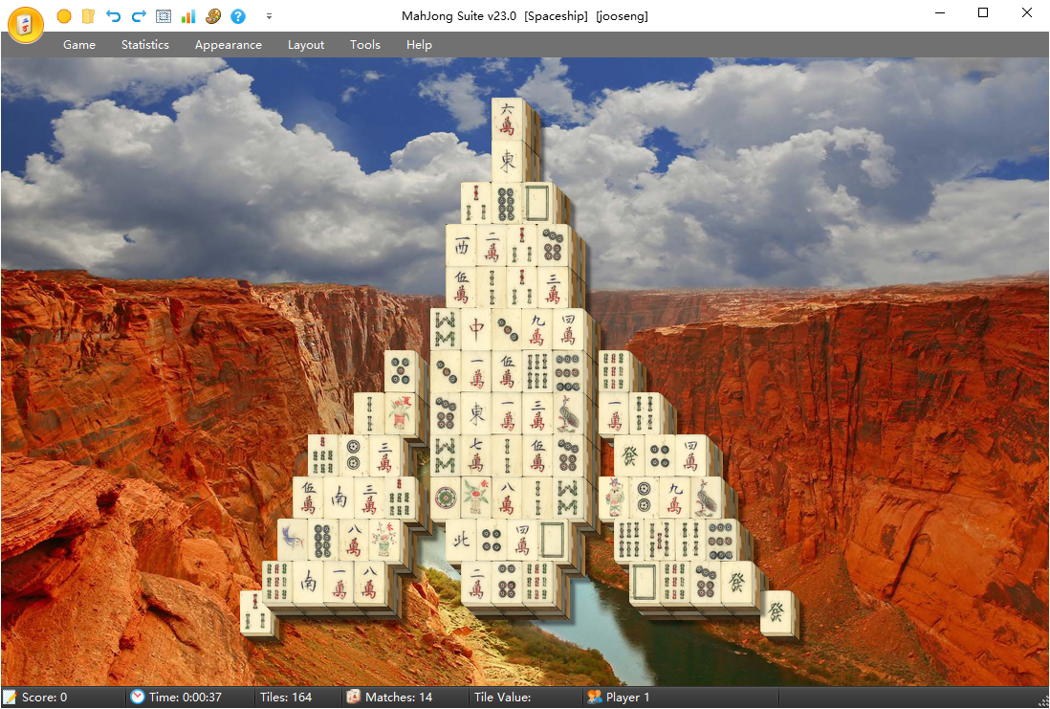
Task: Maximize the MahJong Suite window
Action: coord(983,12)
